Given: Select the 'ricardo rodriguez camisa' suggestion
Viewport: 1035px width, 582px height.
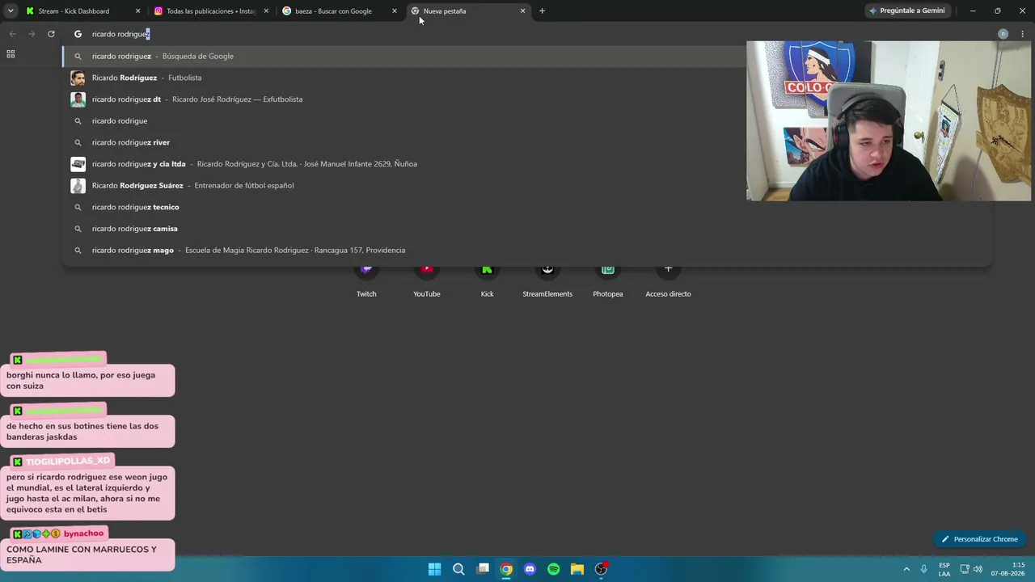Looking at the screenshot, I should click(x=527, y=229).
